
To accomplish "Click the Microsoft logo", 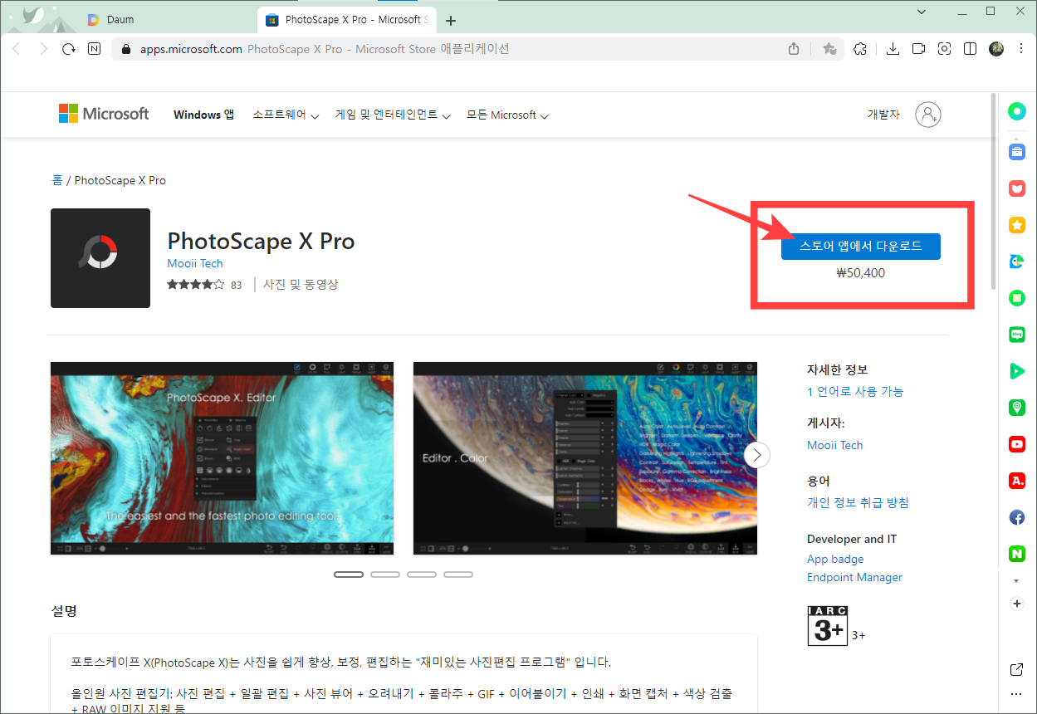I will [x=104, y=114].
